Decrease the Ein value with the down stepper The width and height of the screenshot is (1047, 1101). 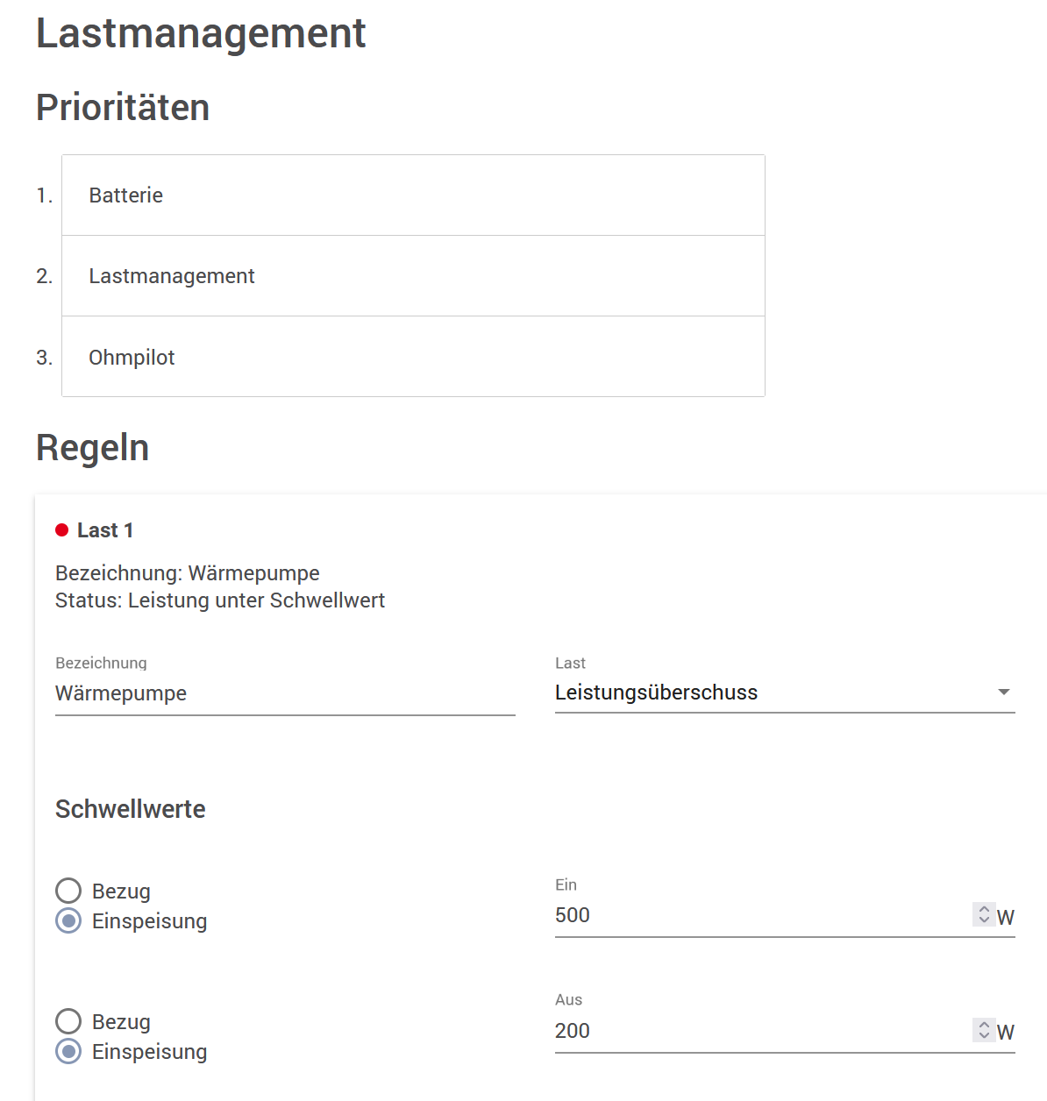tap(983, 921)
